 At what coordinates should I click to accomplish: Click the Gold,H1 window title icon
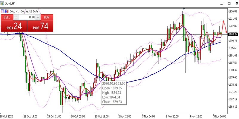[x=2, y=3]
